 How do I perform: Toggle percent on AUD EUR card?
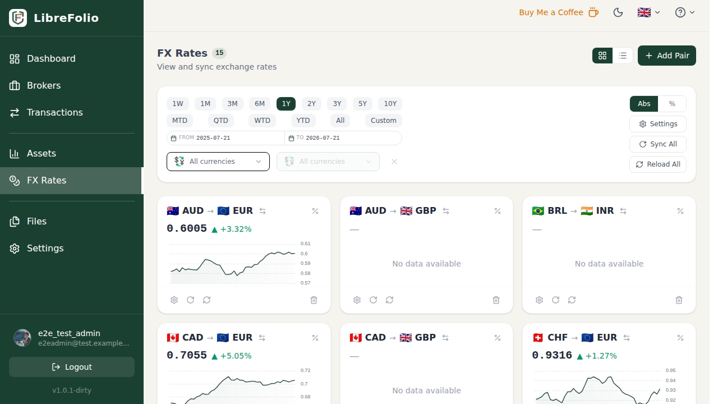click(315, 211)
